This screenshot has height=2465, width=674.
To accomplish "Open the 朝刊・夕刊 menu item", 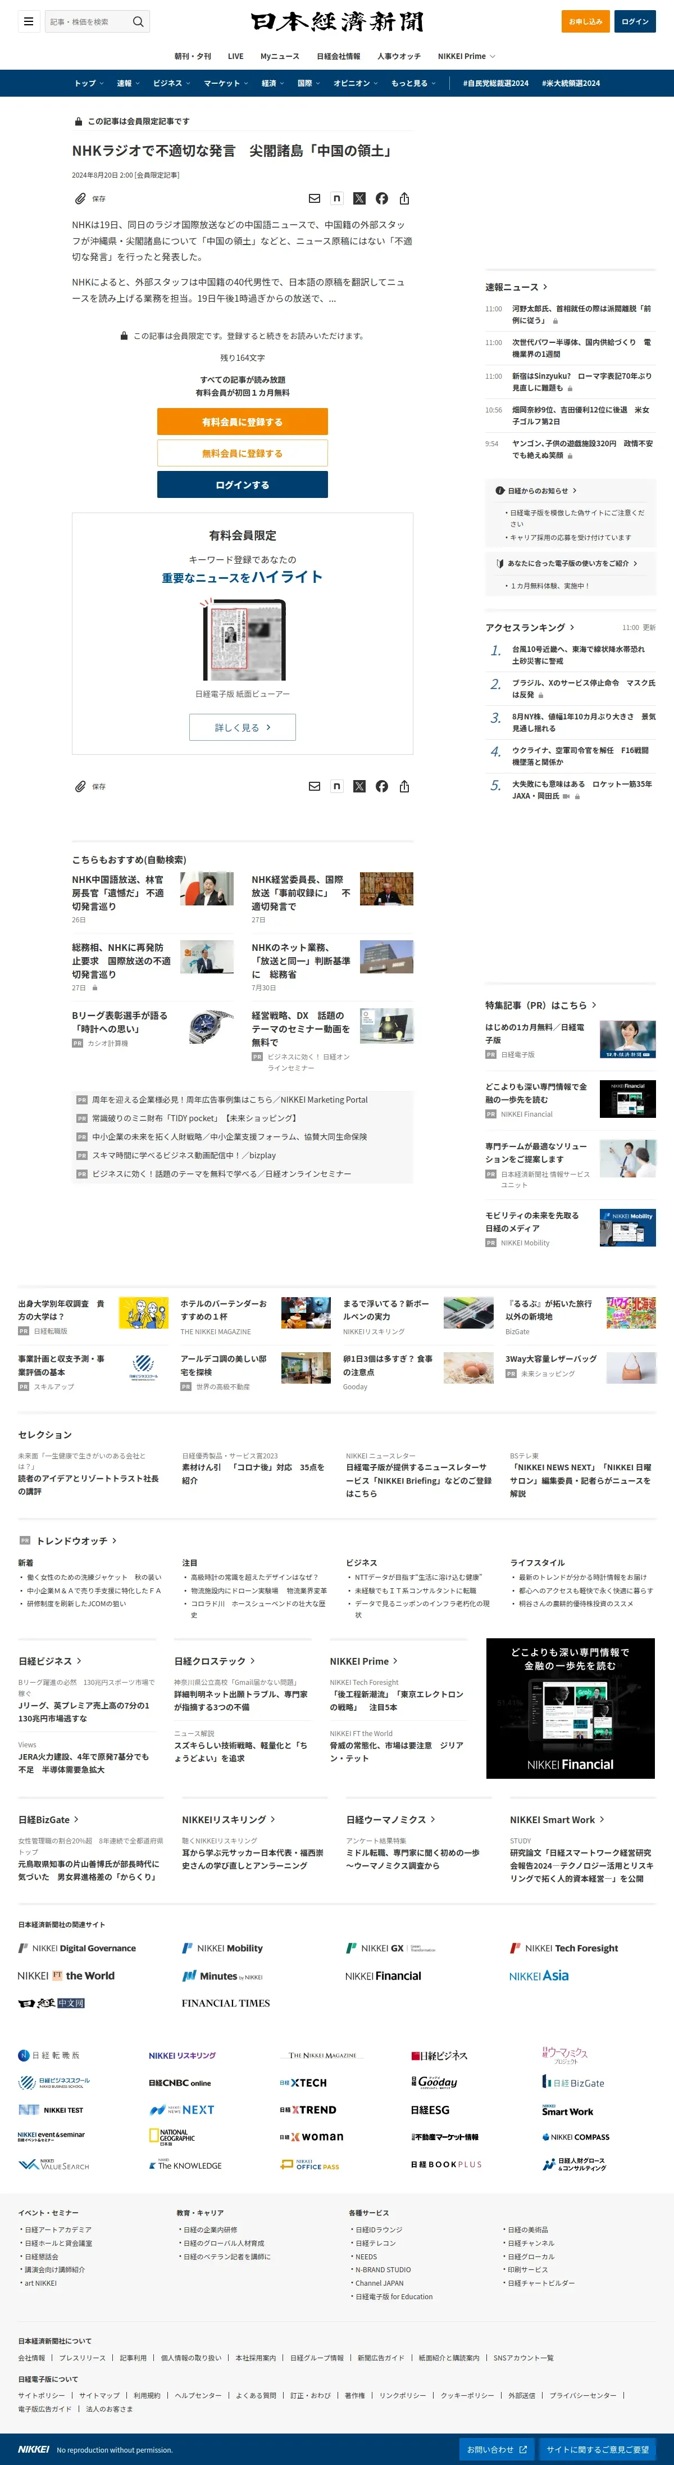I will (193, 56).
